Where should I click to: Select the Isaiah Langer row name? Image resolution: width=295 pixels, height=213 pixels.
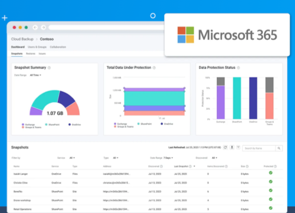(x=21, y=174)
